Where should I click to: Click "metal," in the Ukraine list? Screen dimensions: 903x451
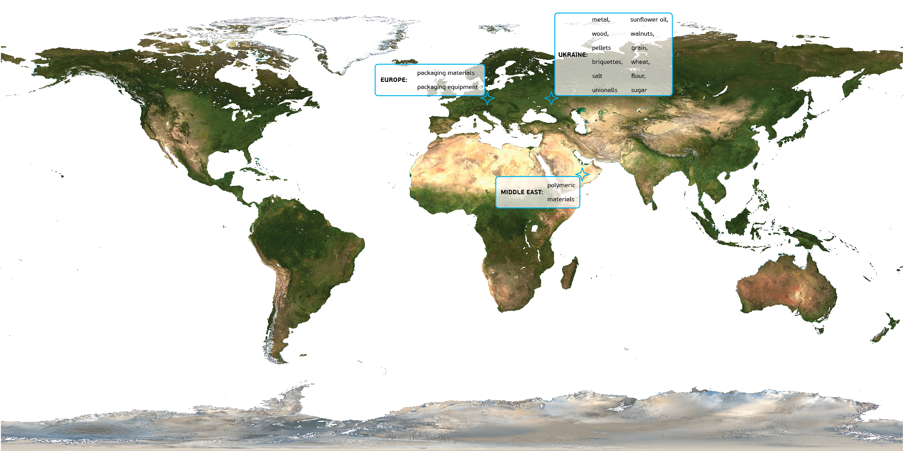point(601,20)
